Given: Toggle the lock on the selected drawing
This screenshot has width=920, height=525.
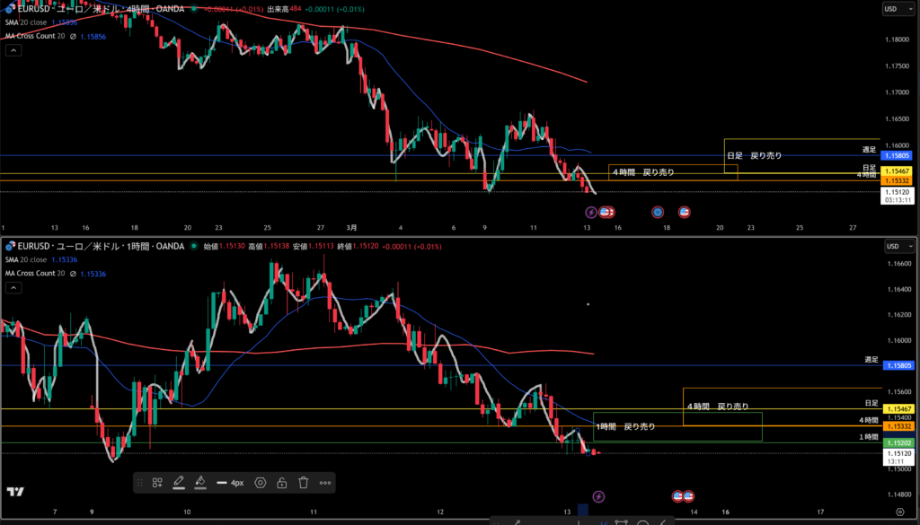Looking at the screenshot, I should point(282,483).
